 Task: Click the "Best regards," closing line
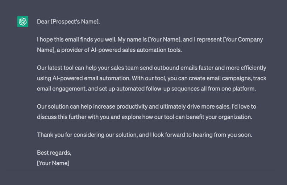click(54, 153)
